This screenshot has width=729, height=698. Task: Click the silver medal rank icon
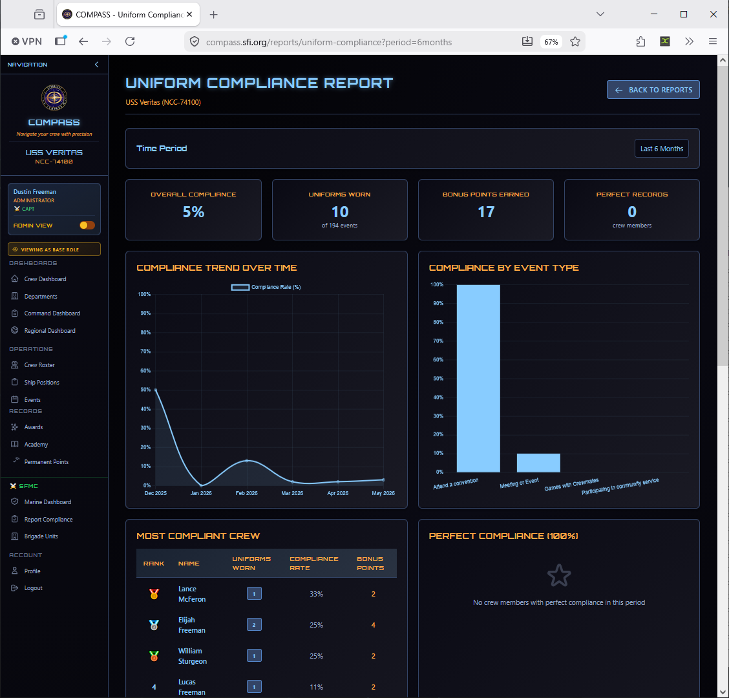[154, 625]
